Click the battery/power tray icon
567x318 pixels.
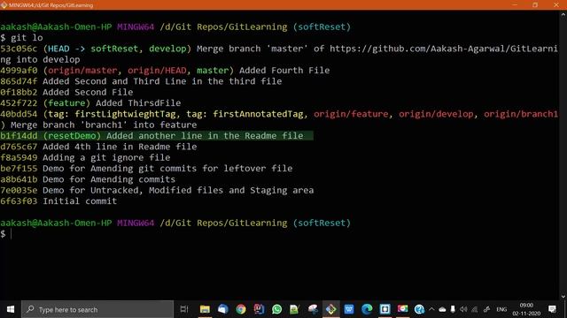[453, 309]
